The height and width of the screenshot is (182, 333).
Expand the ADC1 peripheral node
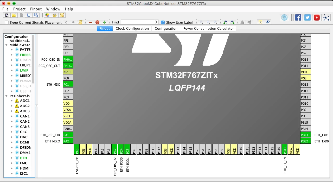coord(11,101)
